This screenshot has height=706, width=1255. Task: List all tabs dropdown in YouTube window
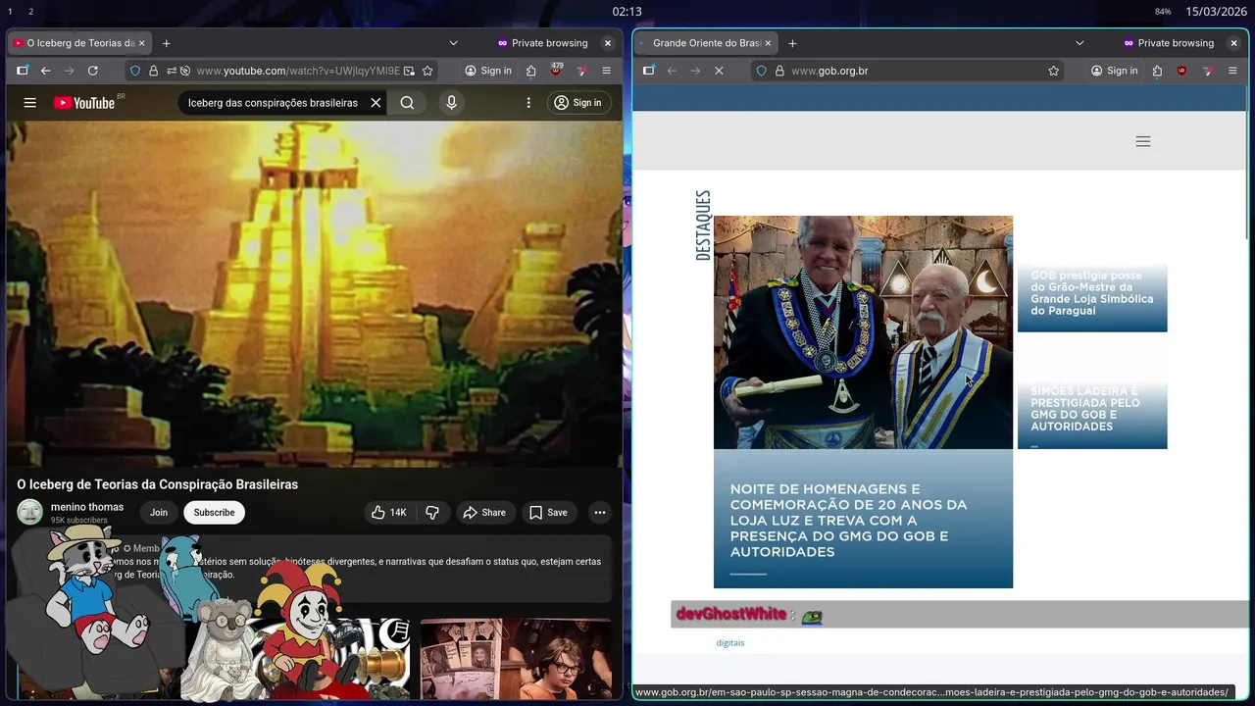pos(453,43)
